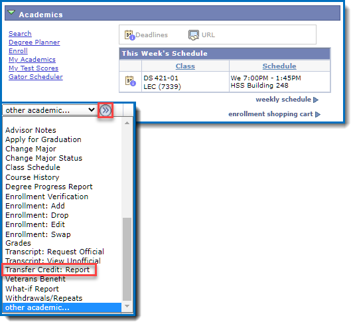Open the My Test Scores link

coord(33,68)
